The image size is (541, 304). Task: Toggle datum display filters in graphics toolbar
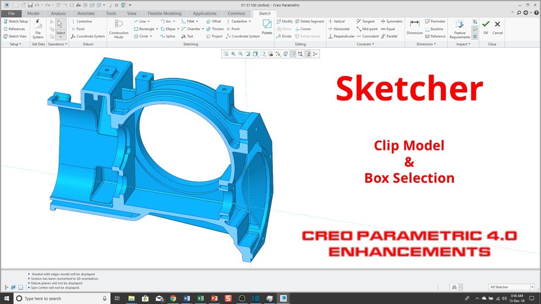pos(278,54)
